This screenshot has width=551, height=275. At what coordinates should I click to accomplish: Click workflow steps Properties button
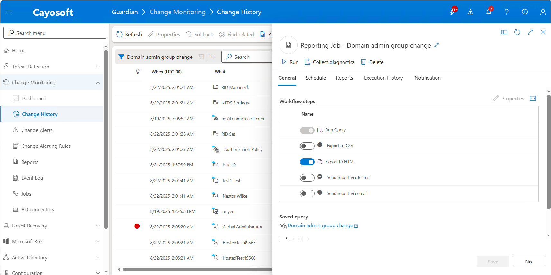(x=509, y=98)
